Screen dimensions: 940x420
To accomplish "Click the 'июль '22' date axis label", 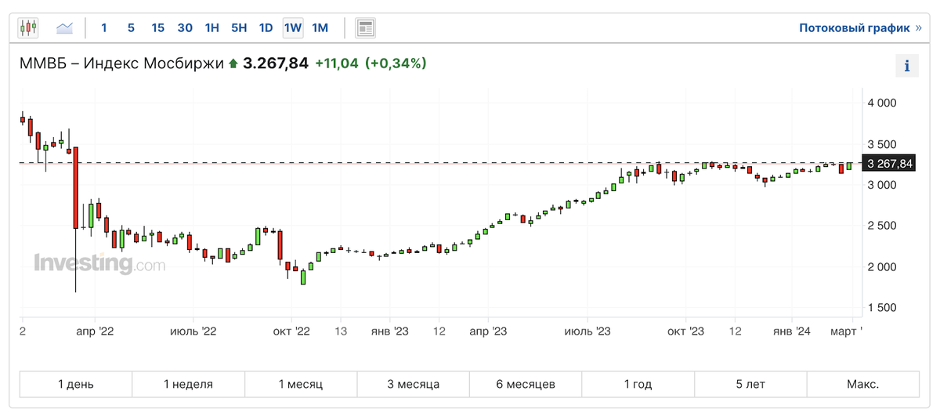I will [x=193, y=331].
